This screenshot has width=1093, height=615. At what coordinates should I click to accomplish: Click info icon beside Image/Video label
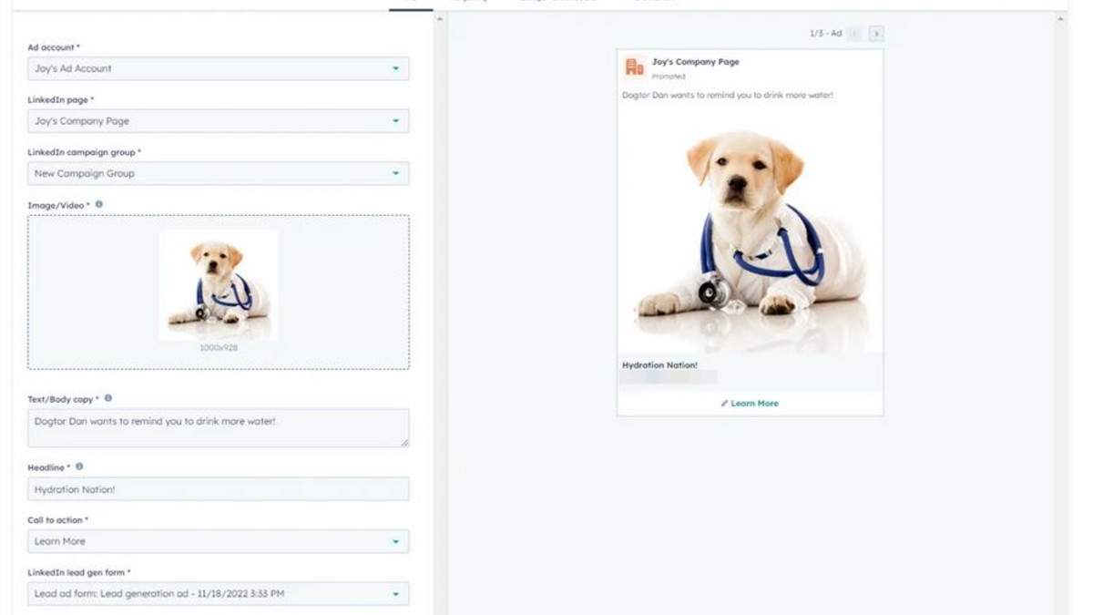point(99,205)
